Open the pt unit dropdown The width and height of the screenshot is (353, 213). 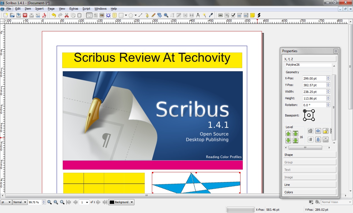click(6, 202)
